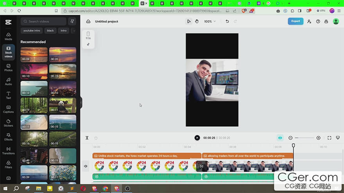Screen dimensions: 344x193
Task: Open the Effects panel
Action: [8, 137]
